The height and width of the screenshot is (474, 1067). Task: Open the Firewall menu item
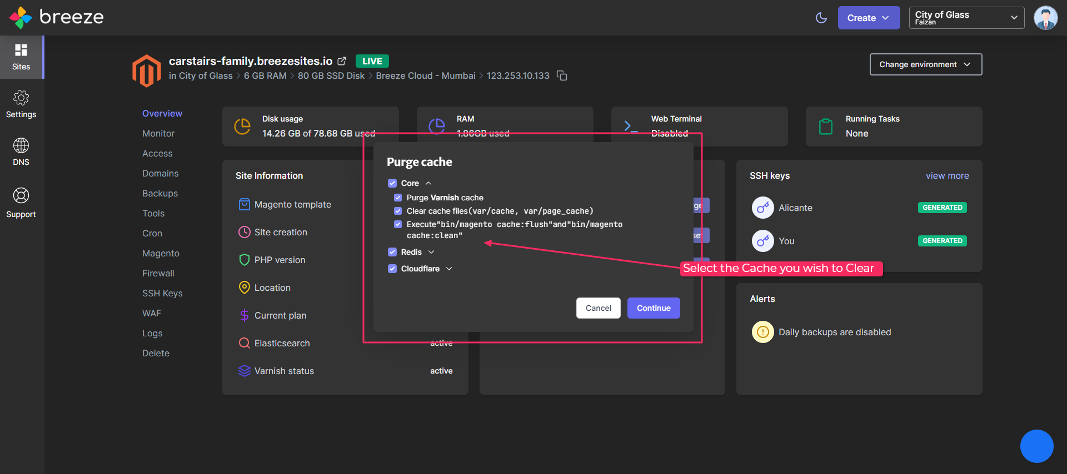[x=158, y=273]
